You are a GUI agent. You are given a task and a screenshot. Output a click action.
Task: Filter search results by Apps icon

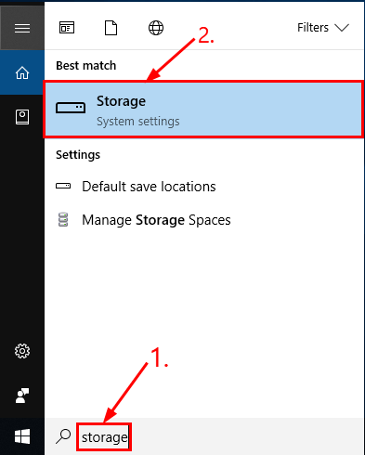[x=67, y=28]
